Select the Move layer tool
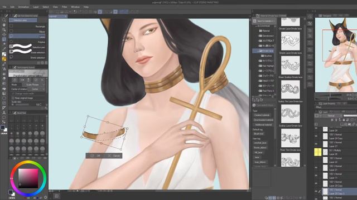Image resolution: width=357 pixels, height=200 pixels. [x=4, y=34]
